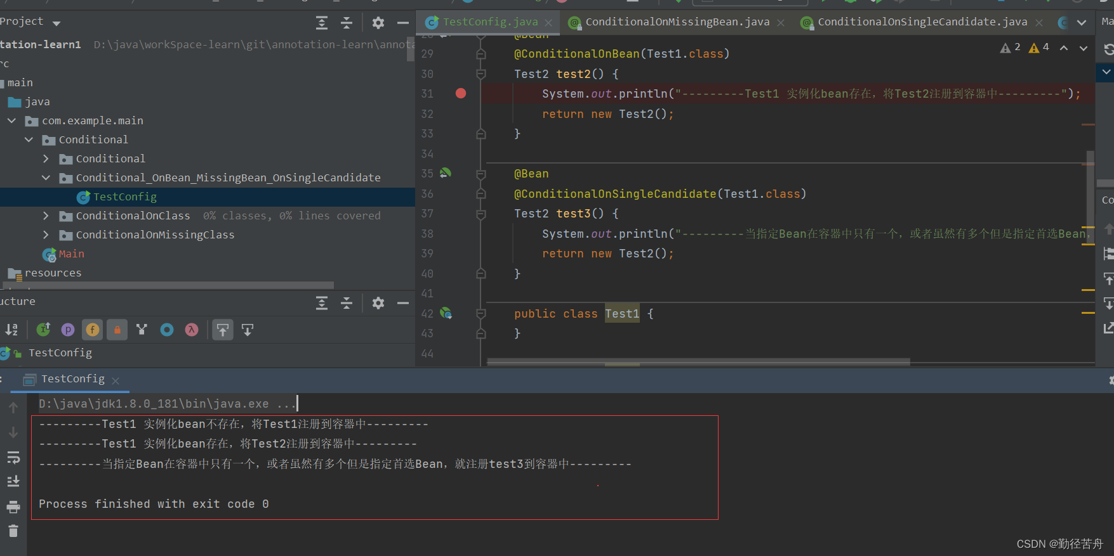Fold the test2() method on line 30
The image size is (1114, 556).
click(481, 74)
